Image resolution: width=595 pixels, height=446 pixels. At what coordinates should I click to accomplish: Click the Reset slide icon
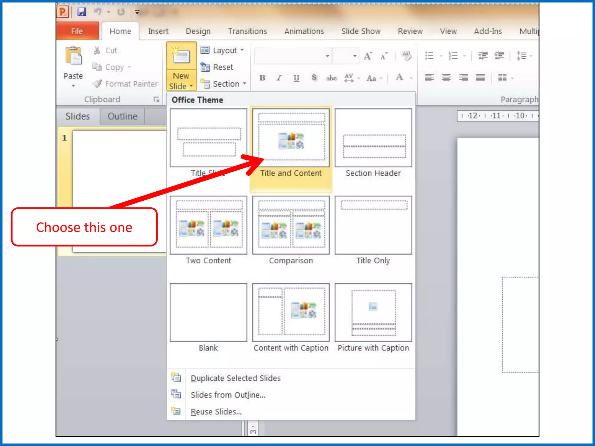[x=205, y=67]
